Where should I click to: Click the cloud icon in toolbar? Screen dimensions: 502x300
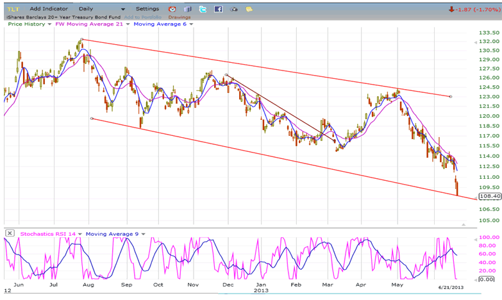point(234,9)
